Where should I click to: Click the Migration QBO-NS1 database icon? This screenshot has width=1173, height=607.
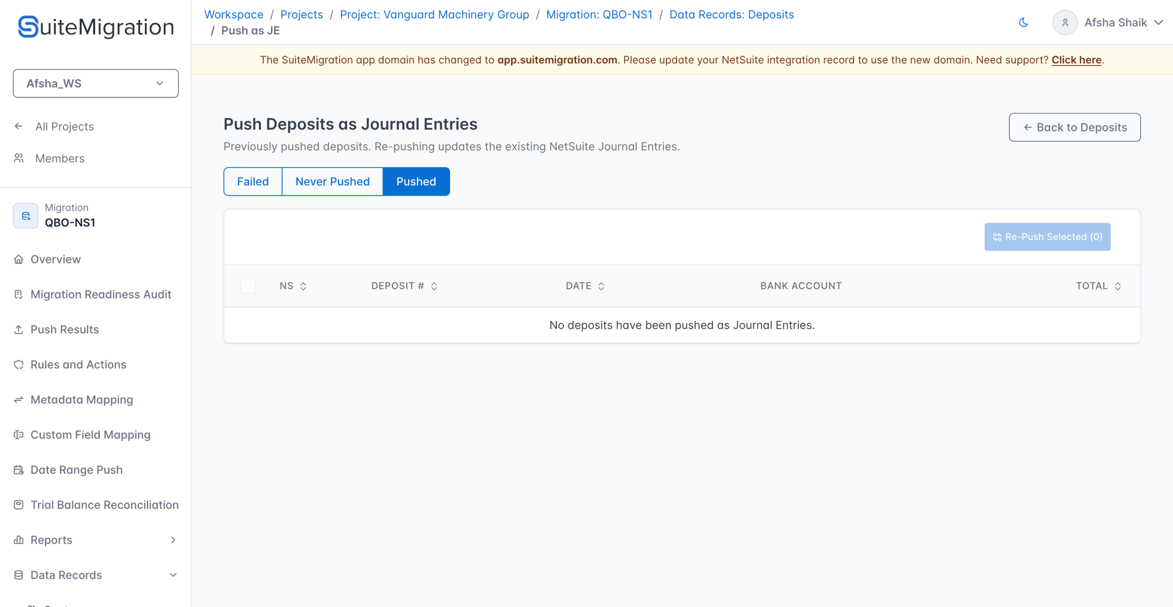[x=26, y=216]
